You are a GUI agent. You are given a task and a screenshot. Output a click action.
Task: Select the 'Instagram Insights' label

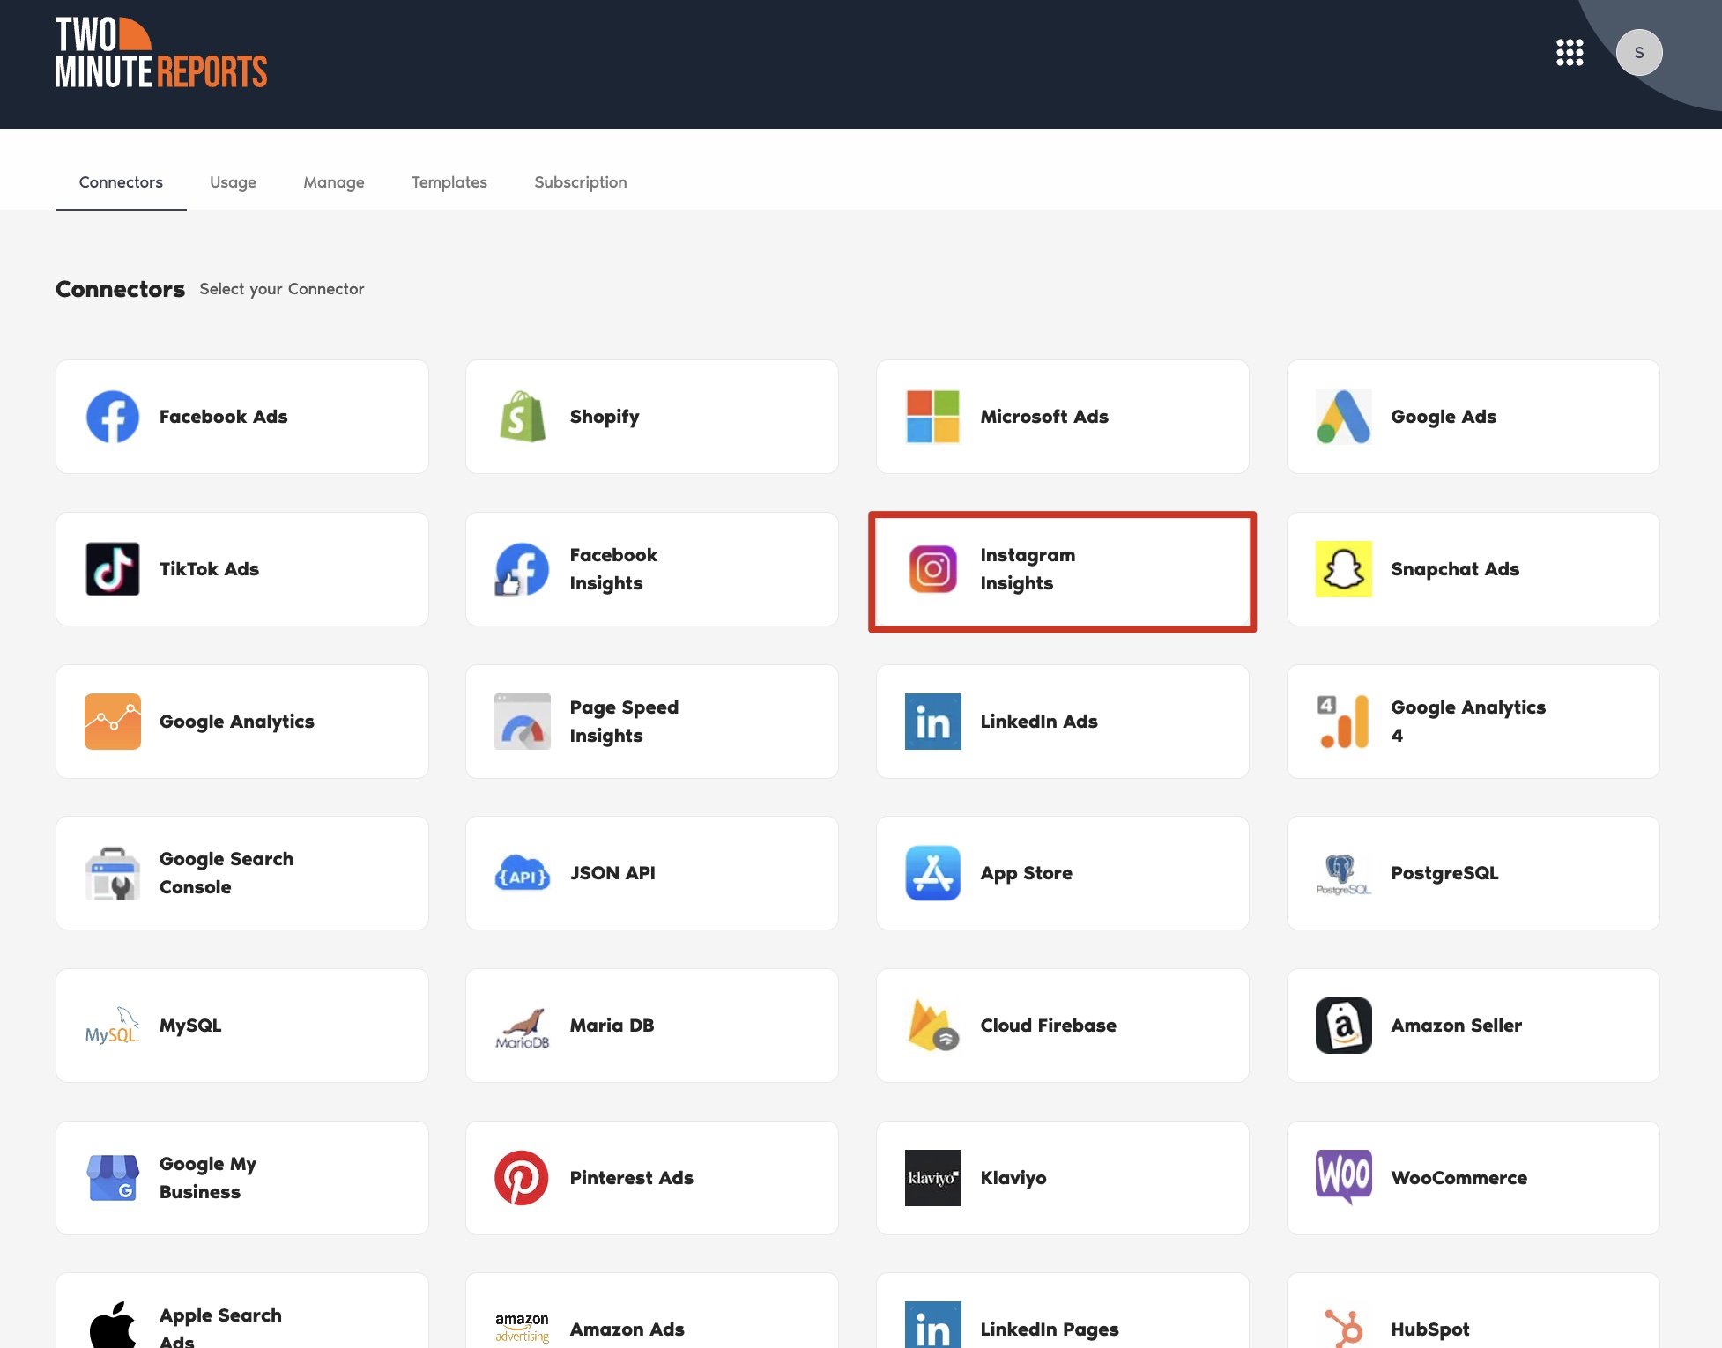[x=1028, y=569]
